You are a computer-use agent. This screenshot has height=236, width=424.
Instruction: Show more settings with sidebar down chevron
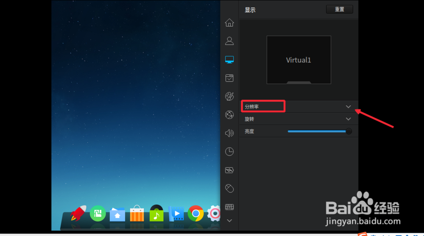point(229,221)
